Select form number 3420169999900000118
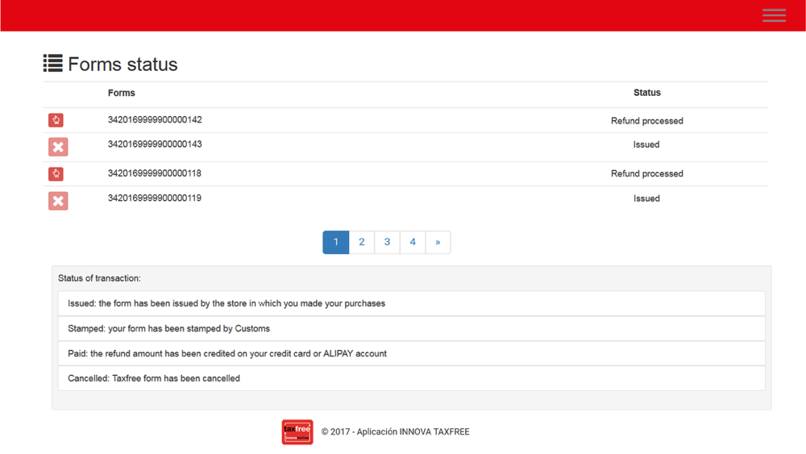This screenshot has height=454, width=806. [154, 173]
